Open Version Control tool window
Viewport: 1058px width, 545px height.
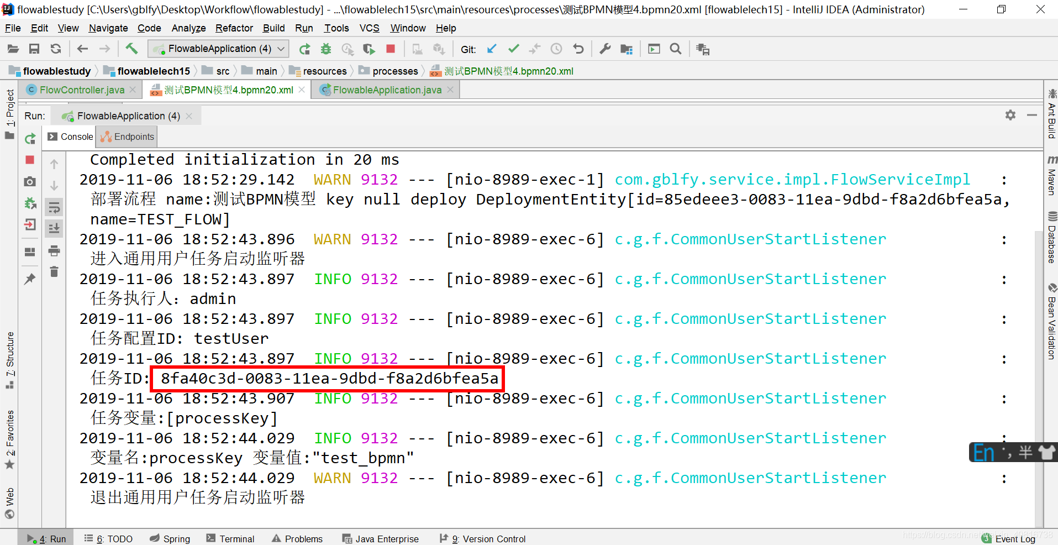483,538
